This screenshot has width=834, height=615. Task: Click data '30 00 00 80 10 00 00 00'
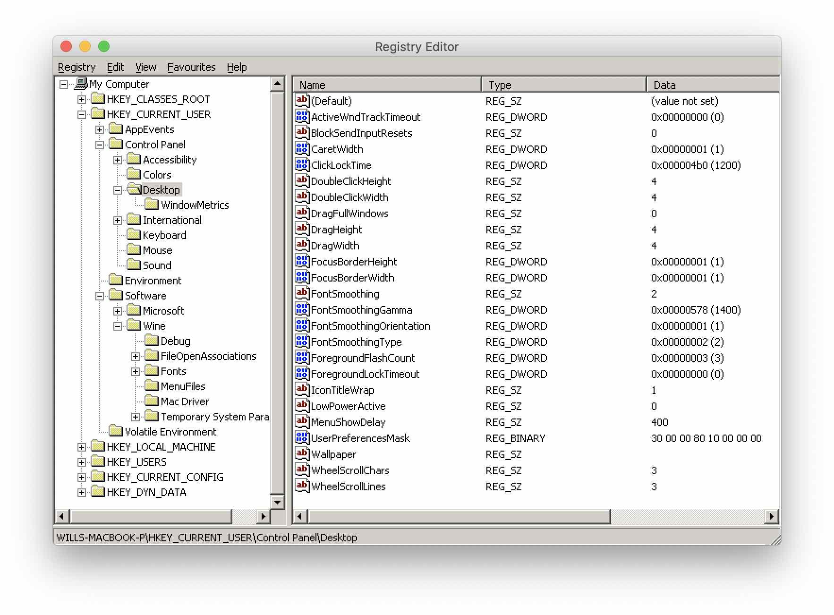click(706, 438)
